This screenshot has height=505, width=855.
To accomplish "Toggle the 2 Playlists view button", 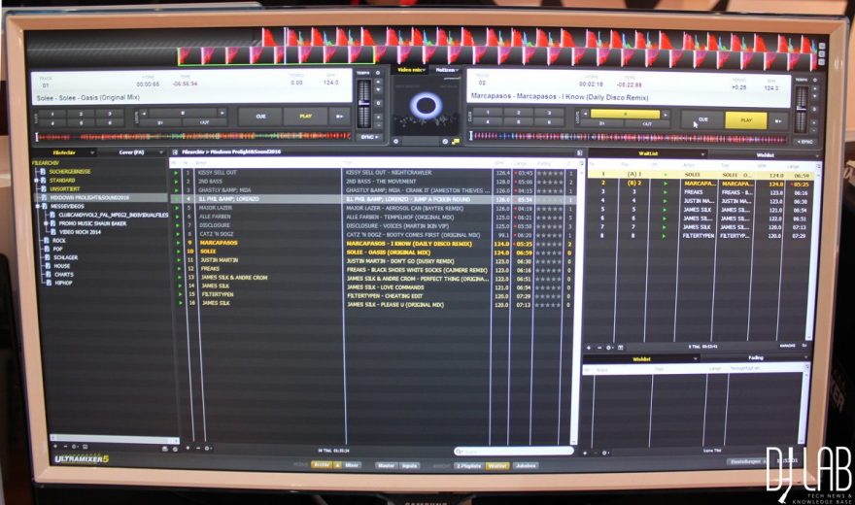I will [x=467, y=465].
